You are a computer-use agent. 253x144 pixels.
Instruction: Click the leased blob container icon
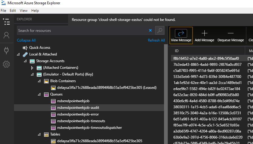(x=53, y=88)
